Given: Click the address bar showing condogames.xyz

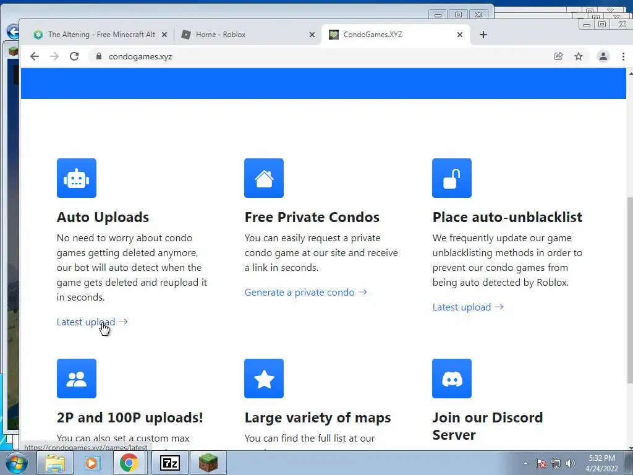Looking at the screenshot, I should [323, 56].
